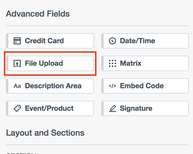
Task: Insert a Description Area field
Action: pyautogui.click(x=50, y=86)
